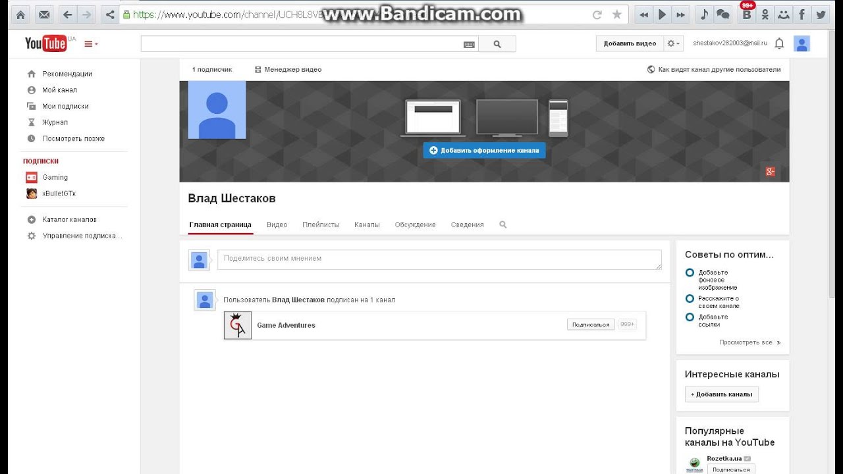Switch to the Сведения tab
The height and width of the screenshot is (474, 843).
point(468,224)
